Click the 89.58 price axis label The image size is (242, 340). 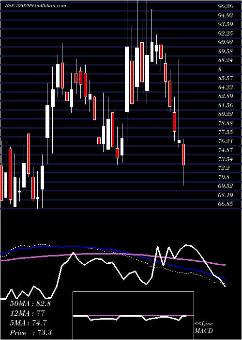pos(226,51)
